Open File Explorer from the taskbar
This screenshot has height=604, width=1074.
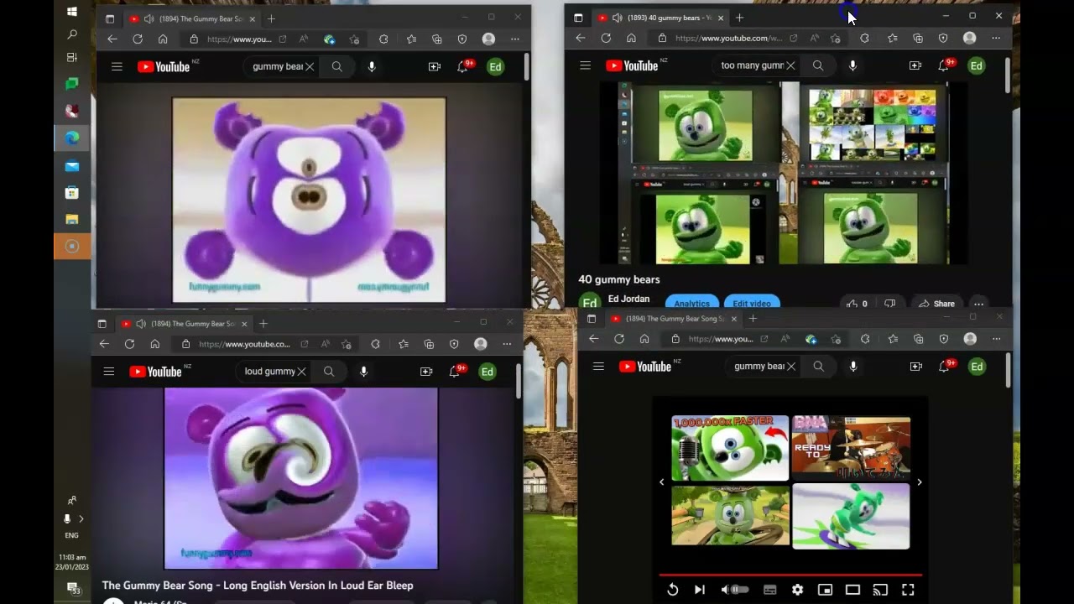72,219
